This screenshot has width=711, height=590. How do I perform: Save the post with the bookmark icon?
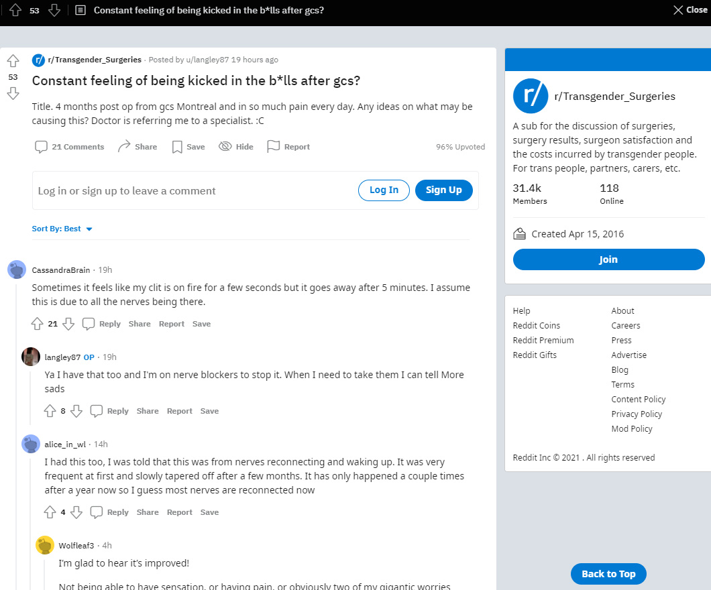[x=177, y=147]
